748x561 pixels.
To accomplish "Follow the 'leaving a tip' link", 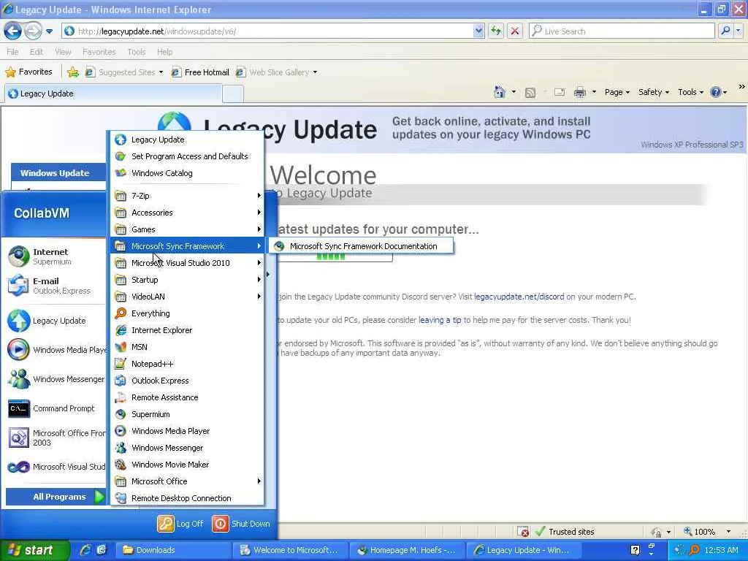I will point(440,320).
